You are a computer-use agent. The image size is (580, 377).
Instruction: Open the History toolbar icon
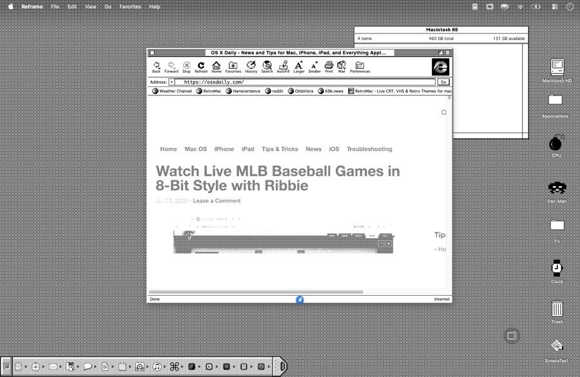point(251,67)
